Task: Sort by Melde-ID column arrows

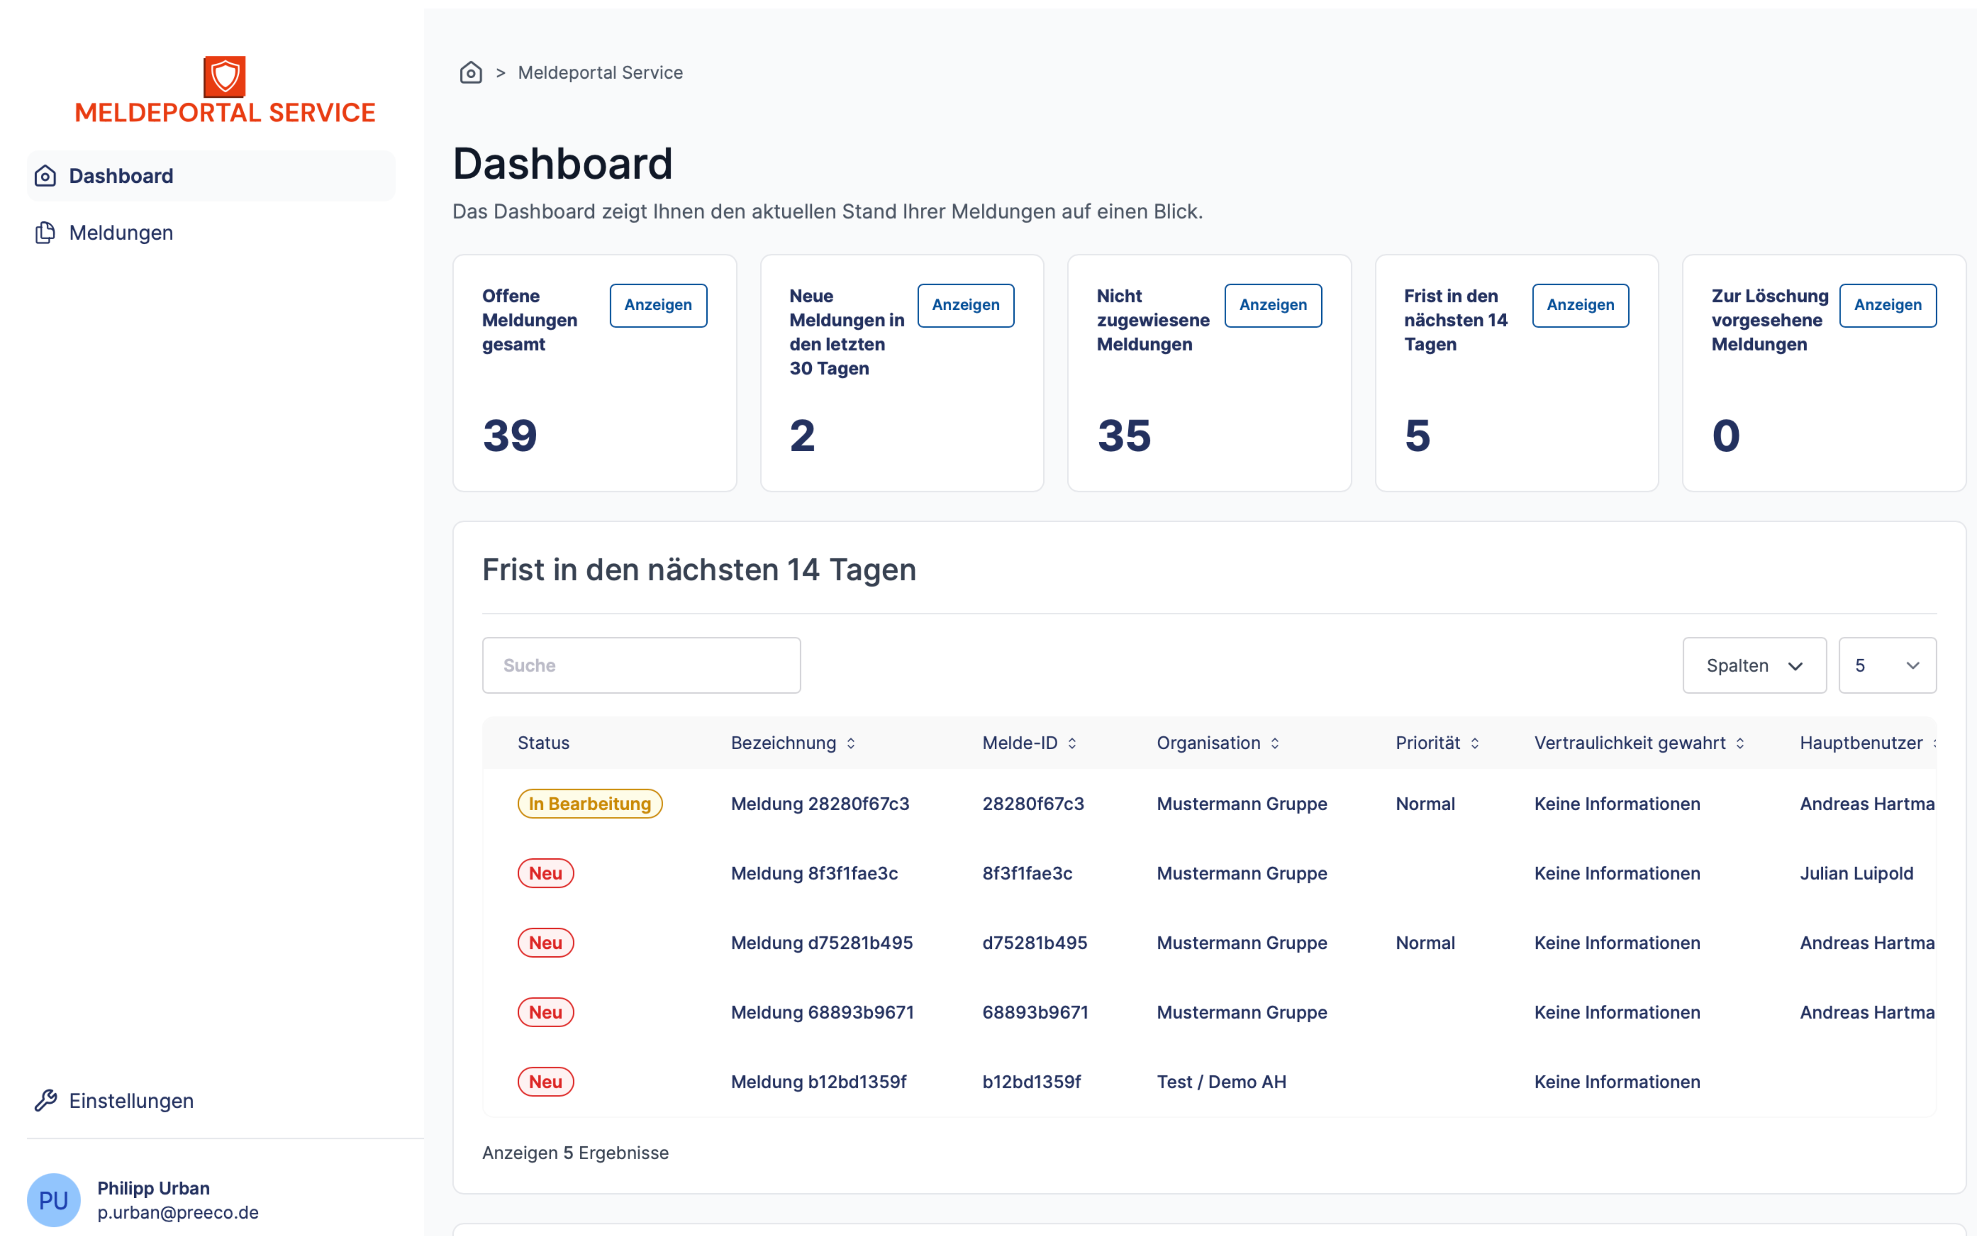Action: tap(1072, 743)
